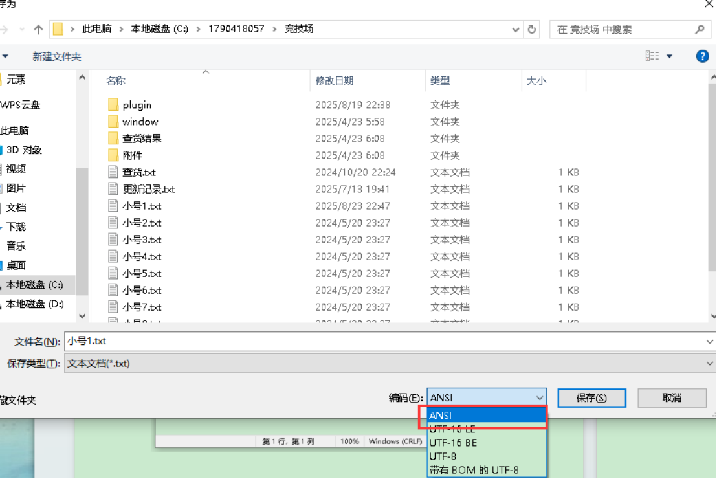Select 带有 BOM 的 UTF-8 option
This screenshot has height=479, width=717.
[x=474, y=470]
